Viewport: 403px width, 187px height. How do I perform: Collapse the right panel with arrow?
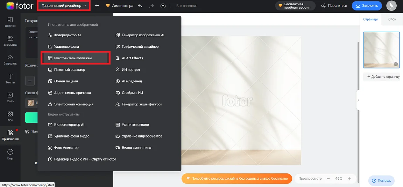pyautogui.click(x=358, y=100)
